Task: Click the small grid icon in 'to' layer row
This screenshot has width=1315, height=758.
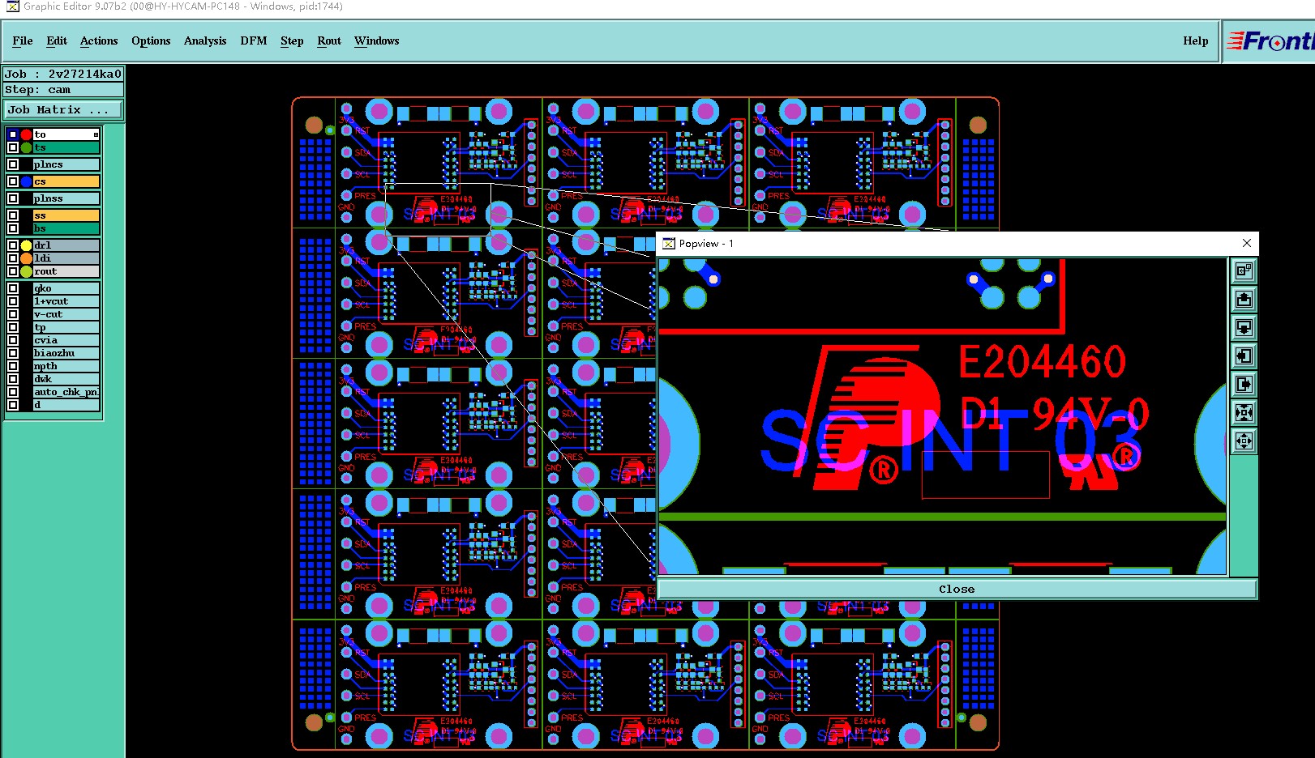Action: tap(96, 134)
